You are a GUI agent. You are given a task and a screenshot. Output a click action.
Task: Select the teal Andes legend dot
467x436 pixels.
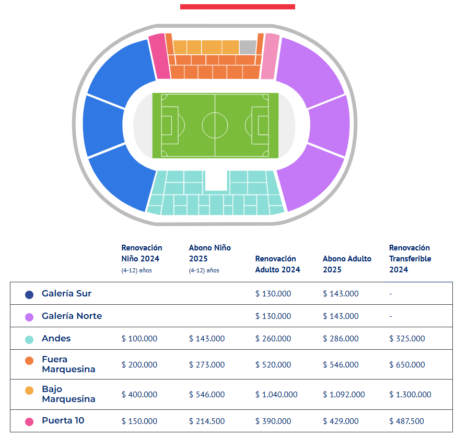pyautogui.click(x=29, y=339)
